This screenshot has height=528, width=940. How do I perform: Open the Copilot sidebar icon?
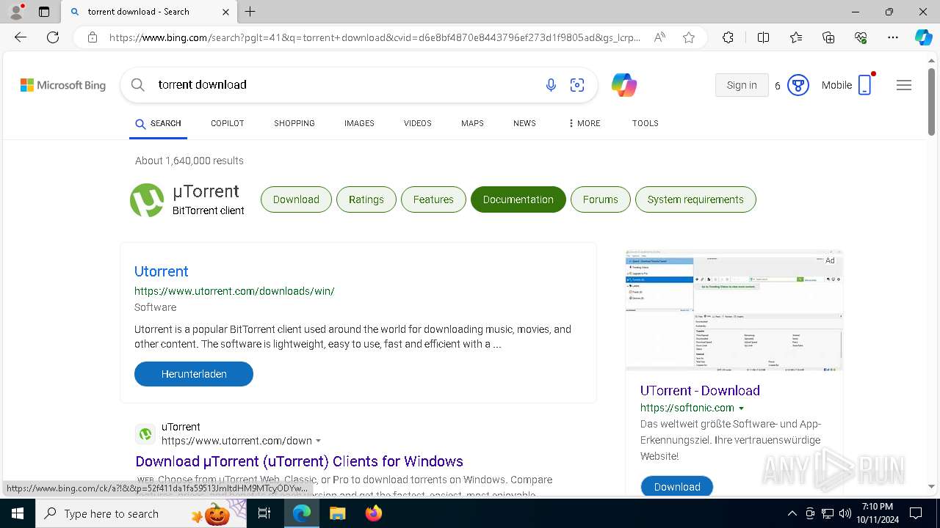(x=923, y=37)
